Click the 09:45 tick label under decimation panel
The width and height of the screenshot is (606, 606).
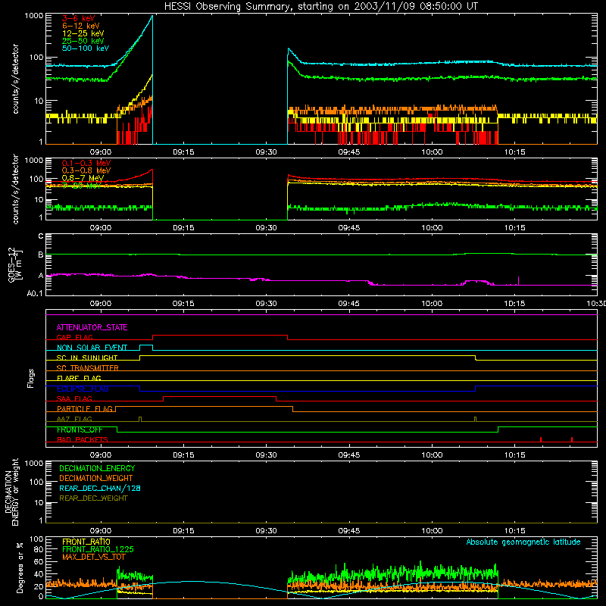coord(349,531)
